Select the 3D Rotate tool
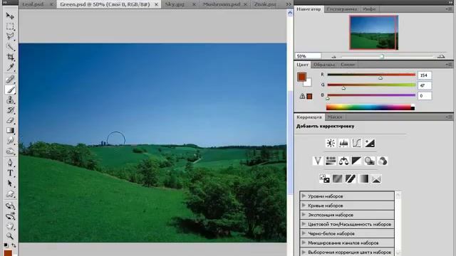 (10, 206)
